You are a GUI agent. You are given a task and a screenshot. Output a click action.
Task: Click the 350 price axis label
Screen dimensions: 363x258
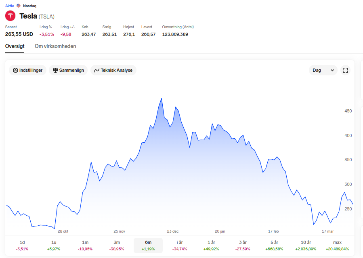348,160
